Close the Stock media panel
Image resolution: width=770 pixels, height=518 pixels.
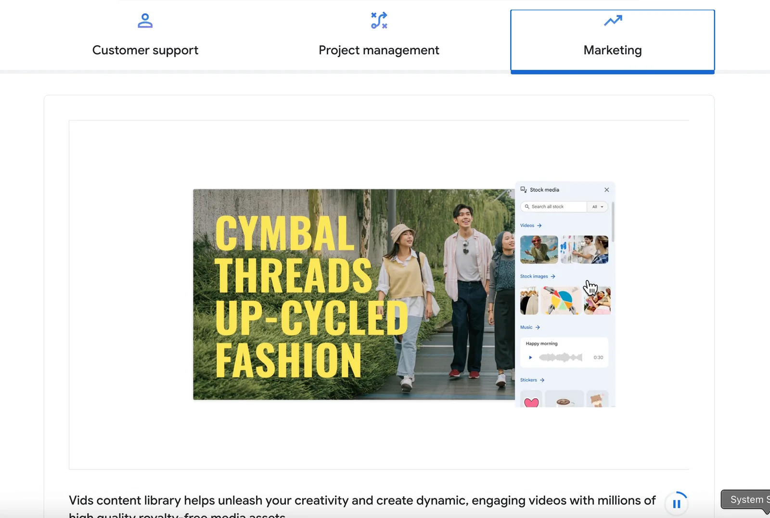tap(606, 190)
